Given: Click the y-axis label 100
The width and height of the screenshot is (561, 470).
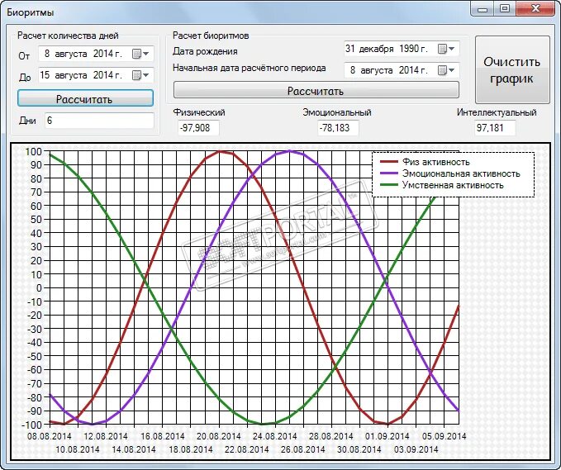Looking at the screenshot, I should pyautogui.click(x=33, y=151).
